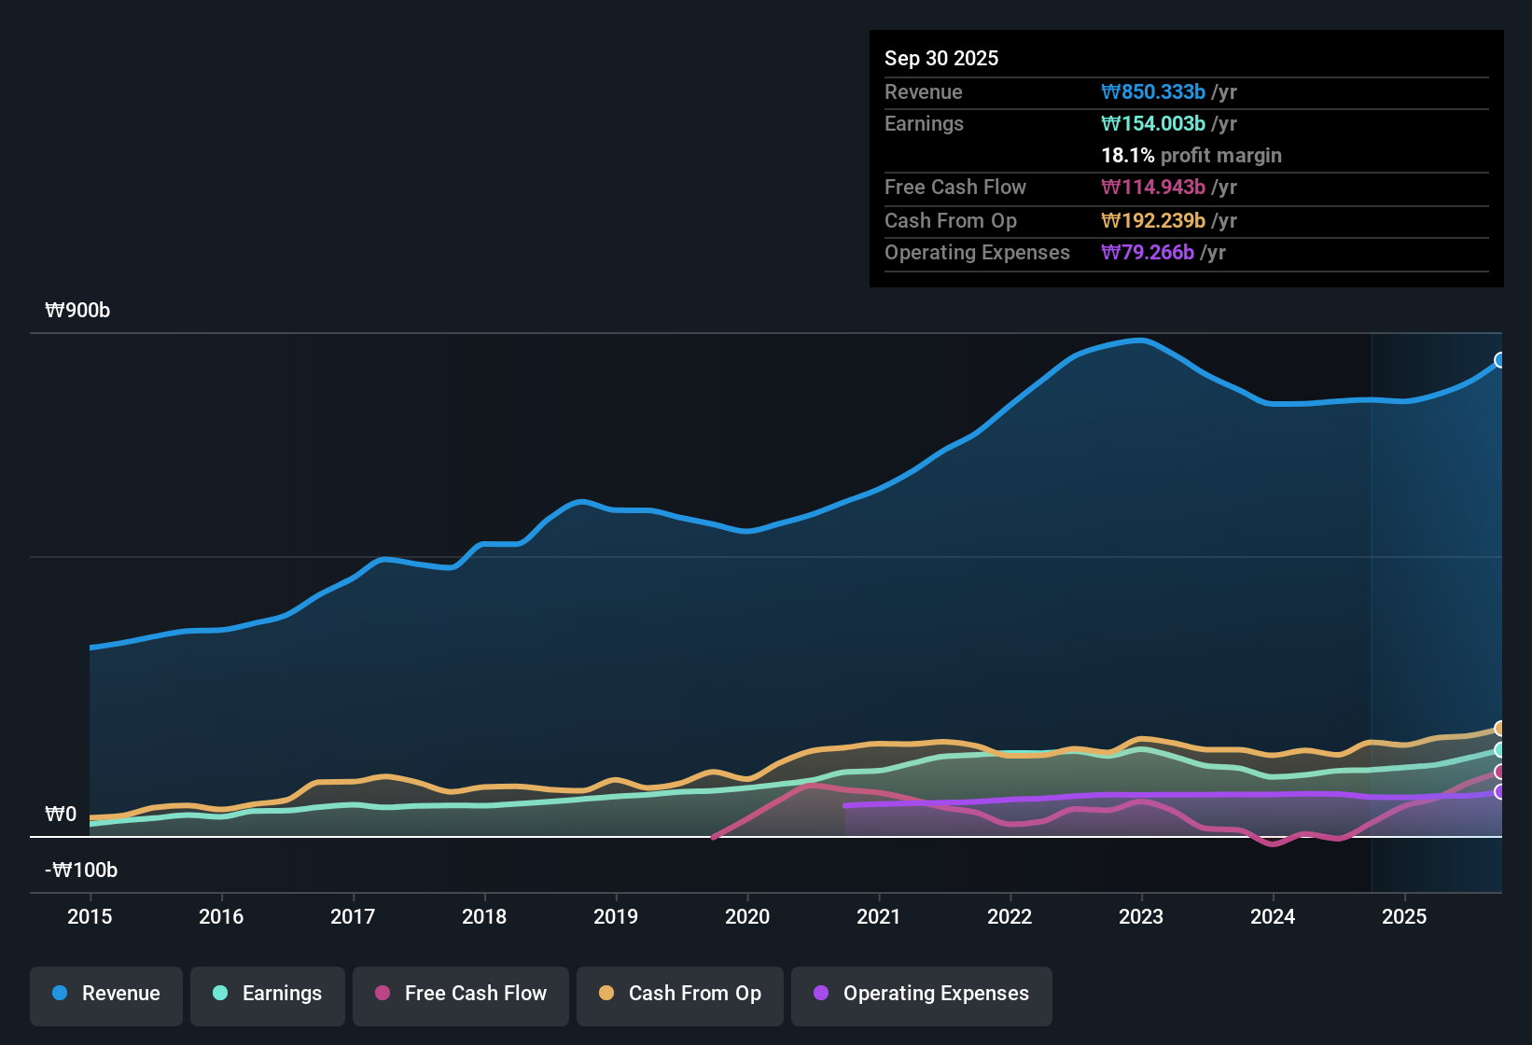Select the 2025 year label
This screenshot has width=1532, height=1045.
1405,917
